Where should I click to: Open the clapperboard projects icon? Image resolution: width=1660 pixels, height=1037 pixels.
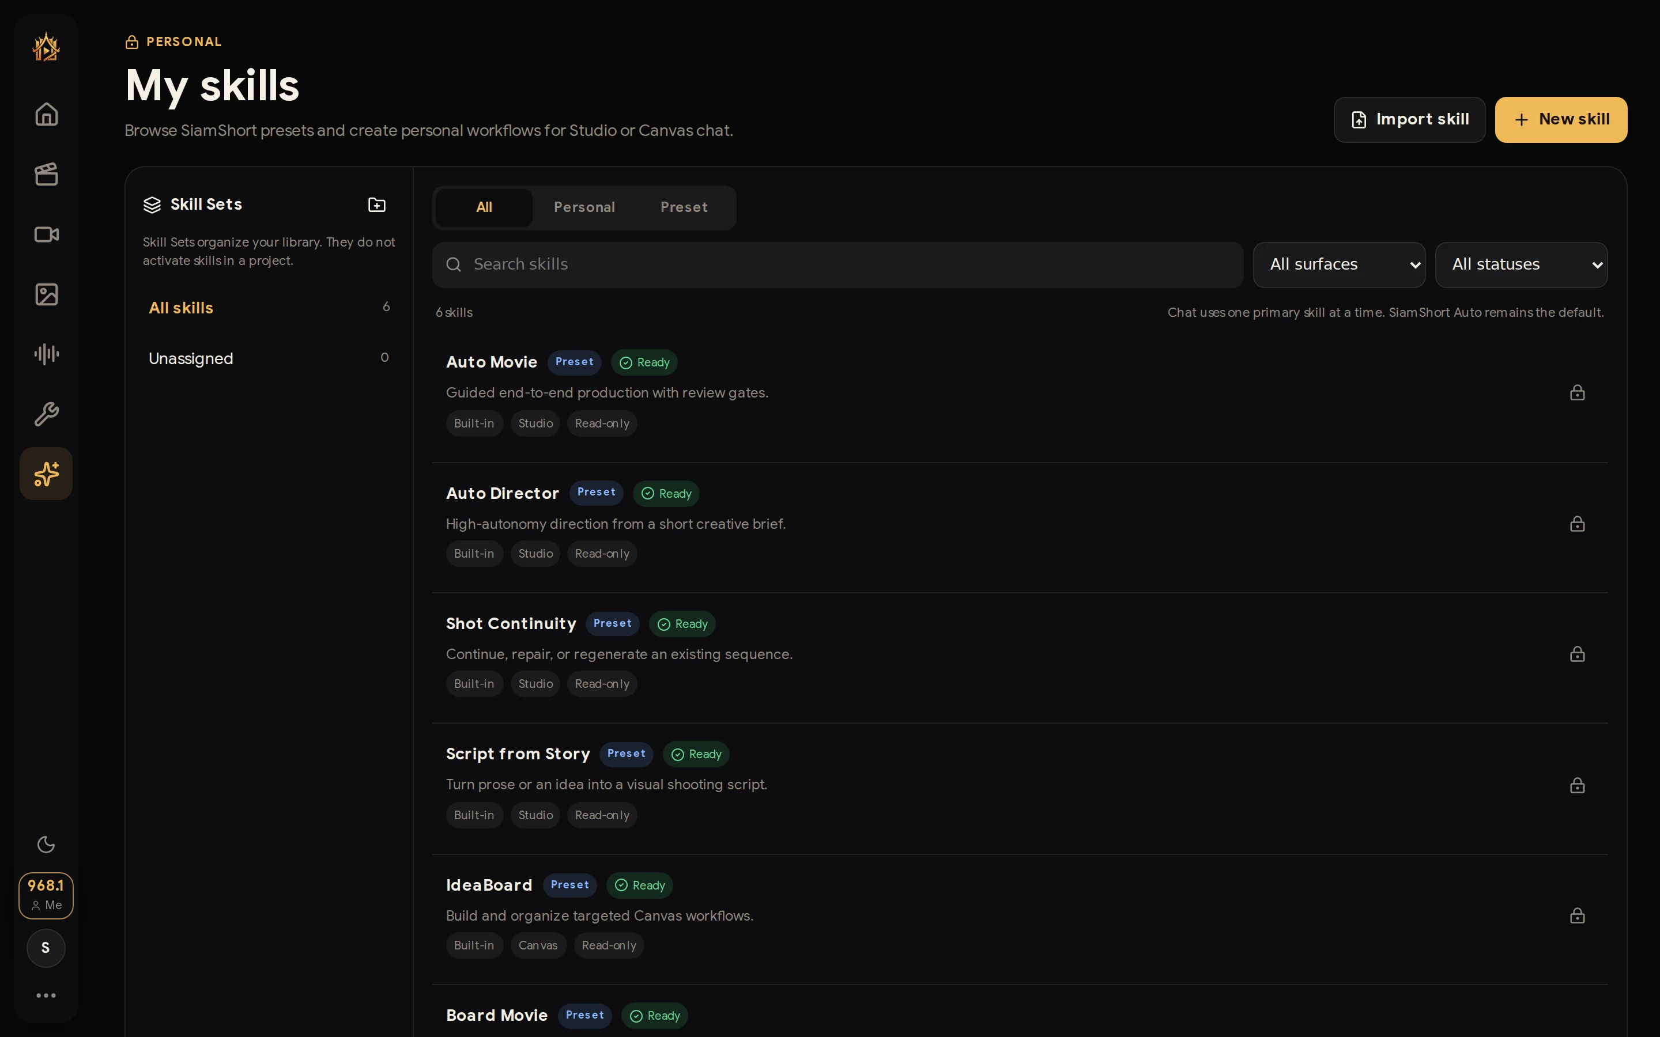click(x=46, y=174)
